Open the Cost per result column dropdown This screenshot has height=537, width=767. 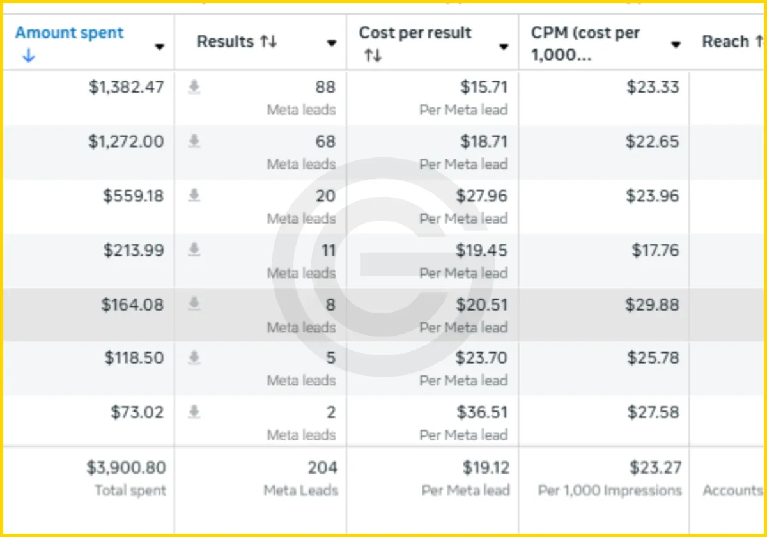[x=504, y=47]
